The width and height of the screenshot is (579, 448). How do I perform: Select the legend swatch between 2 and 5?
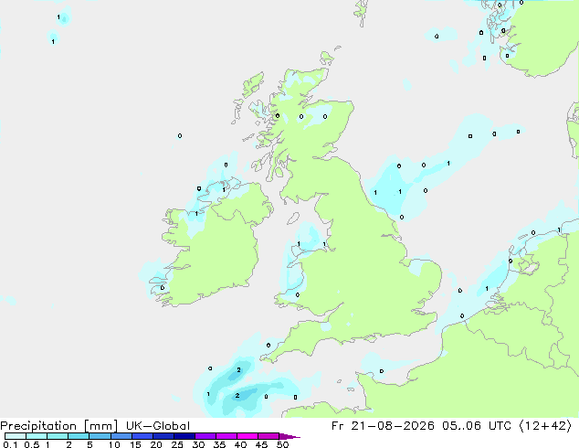click(x=79, y=436)
